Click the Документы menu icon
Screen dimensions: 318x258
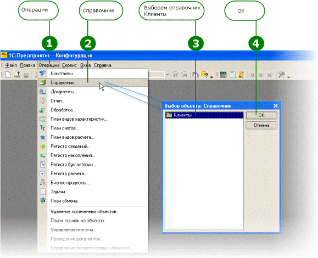tap(43, 92)
